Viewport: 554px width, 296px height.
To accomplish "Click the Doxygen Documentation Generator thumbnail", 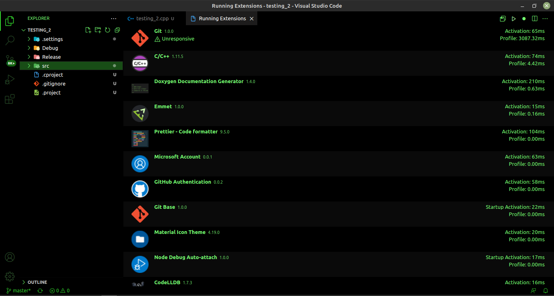I will (140, 88).
